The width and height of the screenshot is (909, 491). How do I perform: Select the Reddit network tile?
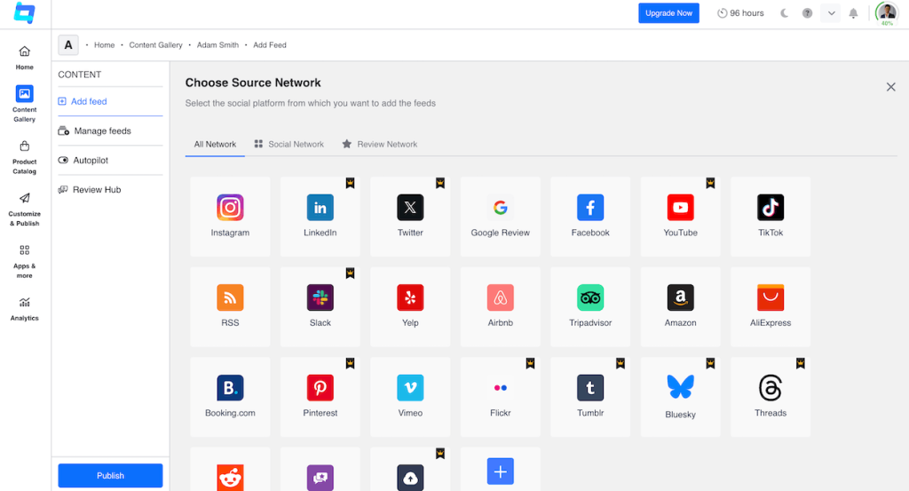coord(230,470)
